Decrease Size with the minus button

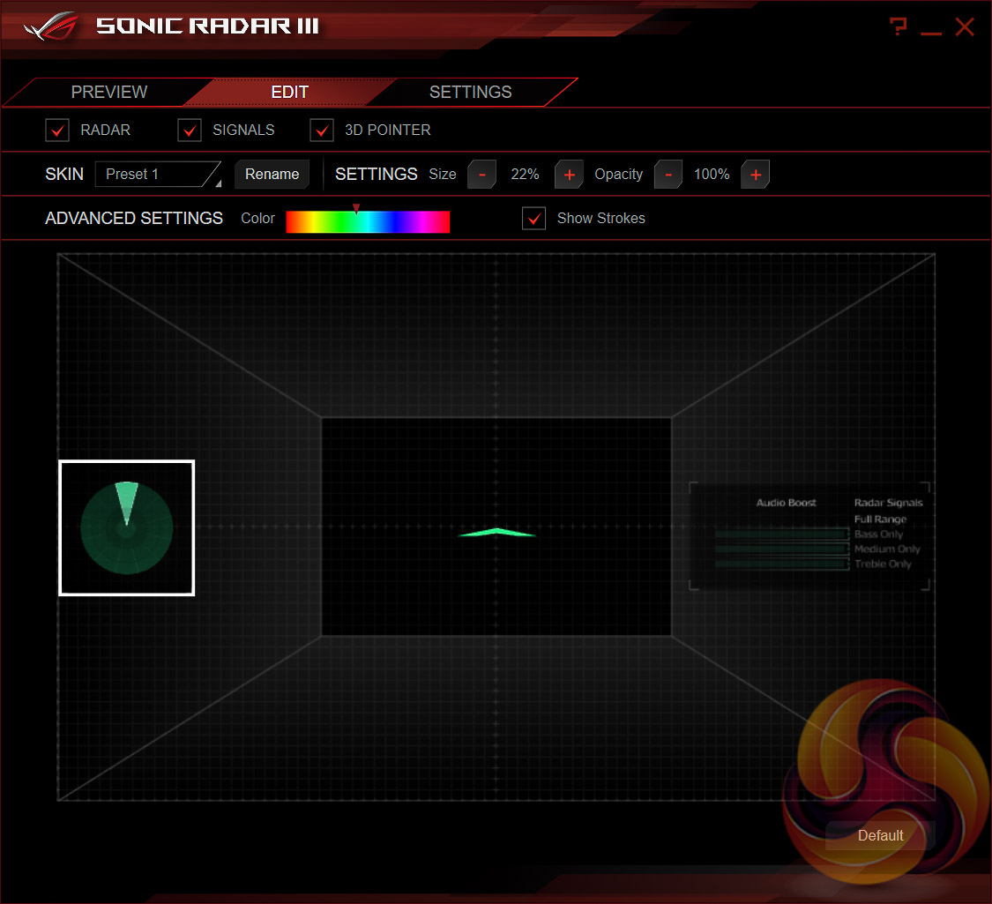tap(481, 175)
